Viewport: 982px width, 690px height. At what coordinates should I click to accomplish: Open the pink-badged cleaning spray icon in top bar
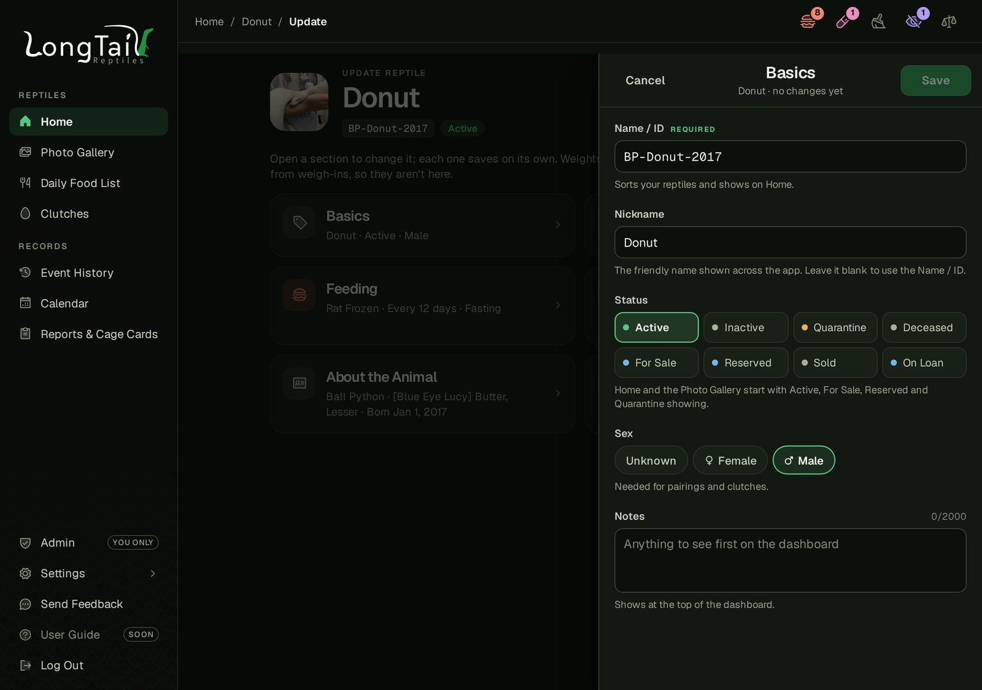(843, 21)
